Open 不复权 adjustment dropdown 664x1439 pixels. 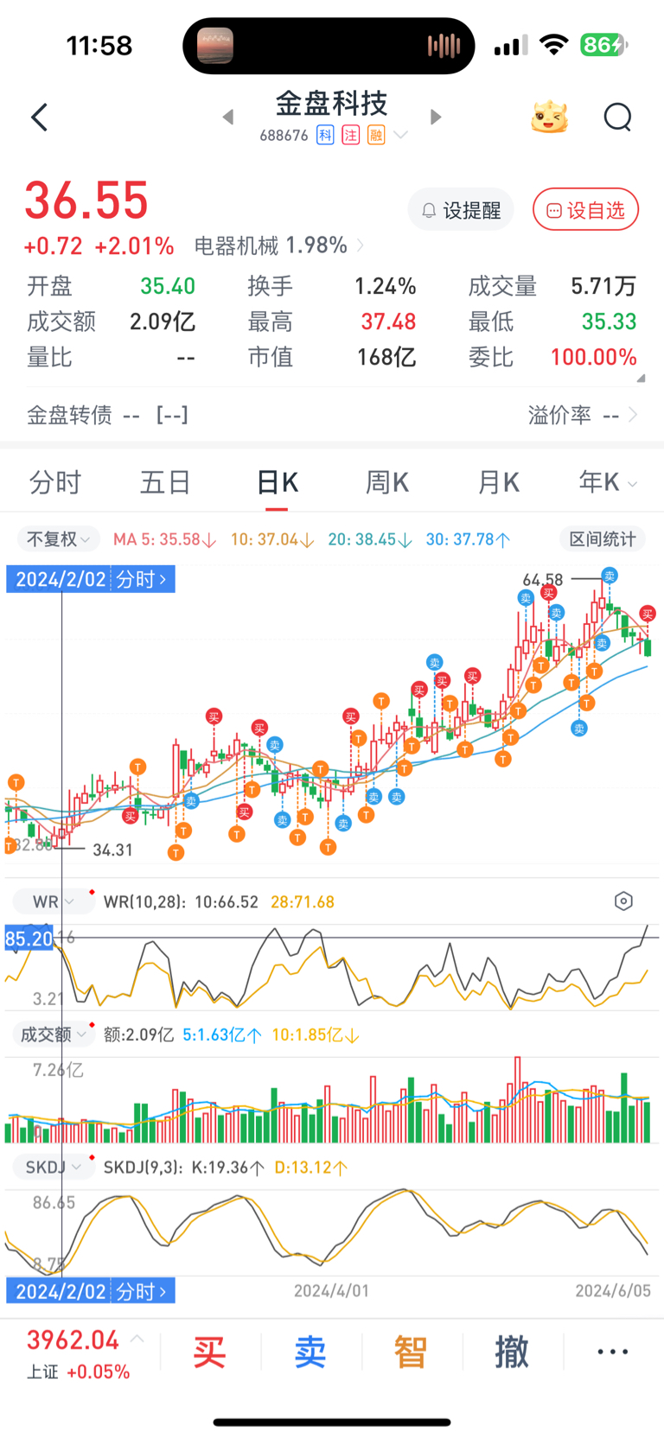(58, 539)
